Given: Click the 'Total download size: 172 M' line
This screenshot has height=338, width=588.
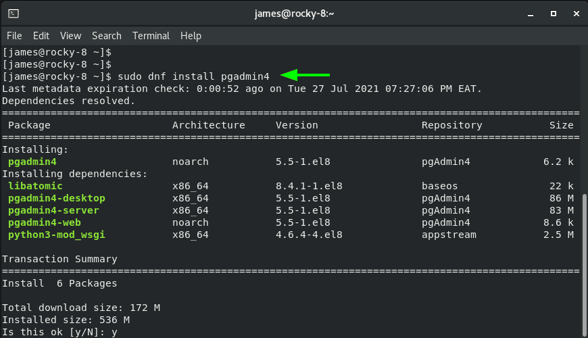Looking at the screenshot, I should pyautogui.click(x=81, y=308).
